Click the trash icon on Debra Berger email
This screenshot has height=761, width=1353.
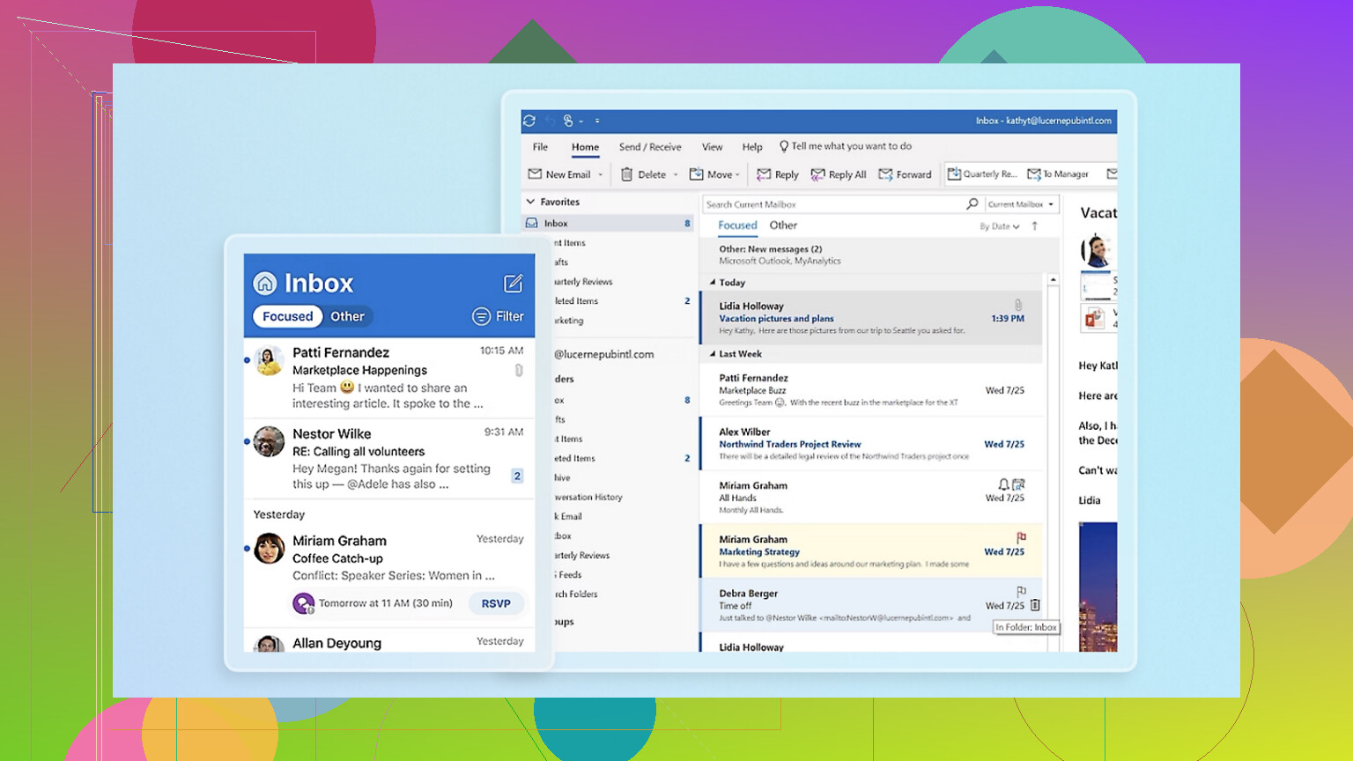1035,605
